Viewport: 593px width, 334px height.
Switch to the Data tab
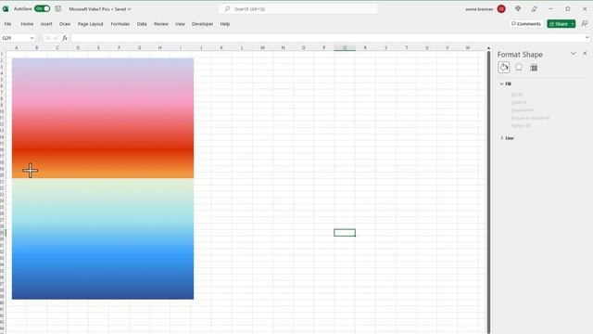(x=142, y=24)
